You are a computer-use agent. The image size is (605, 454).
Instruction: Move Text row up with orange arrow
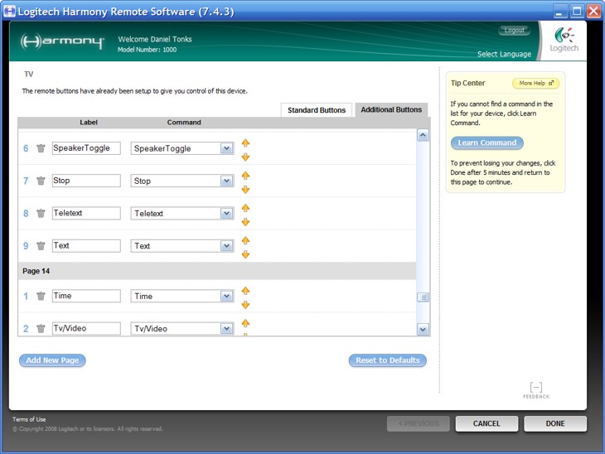point(245,240)
